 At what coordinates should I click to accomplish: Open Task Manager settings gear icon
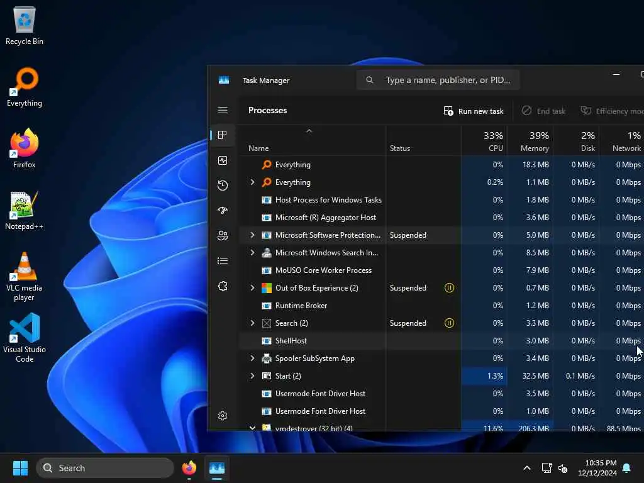point(223,416)
